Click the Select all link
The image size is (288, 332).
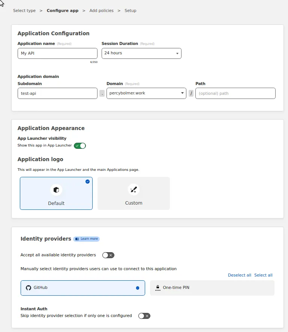[x=263, y=275]
